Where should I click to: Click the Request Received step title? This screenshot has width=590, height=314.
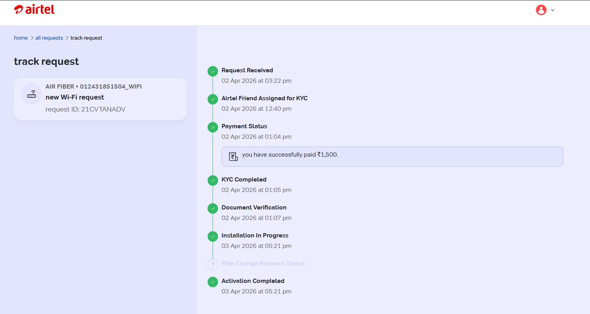point(247,70)
